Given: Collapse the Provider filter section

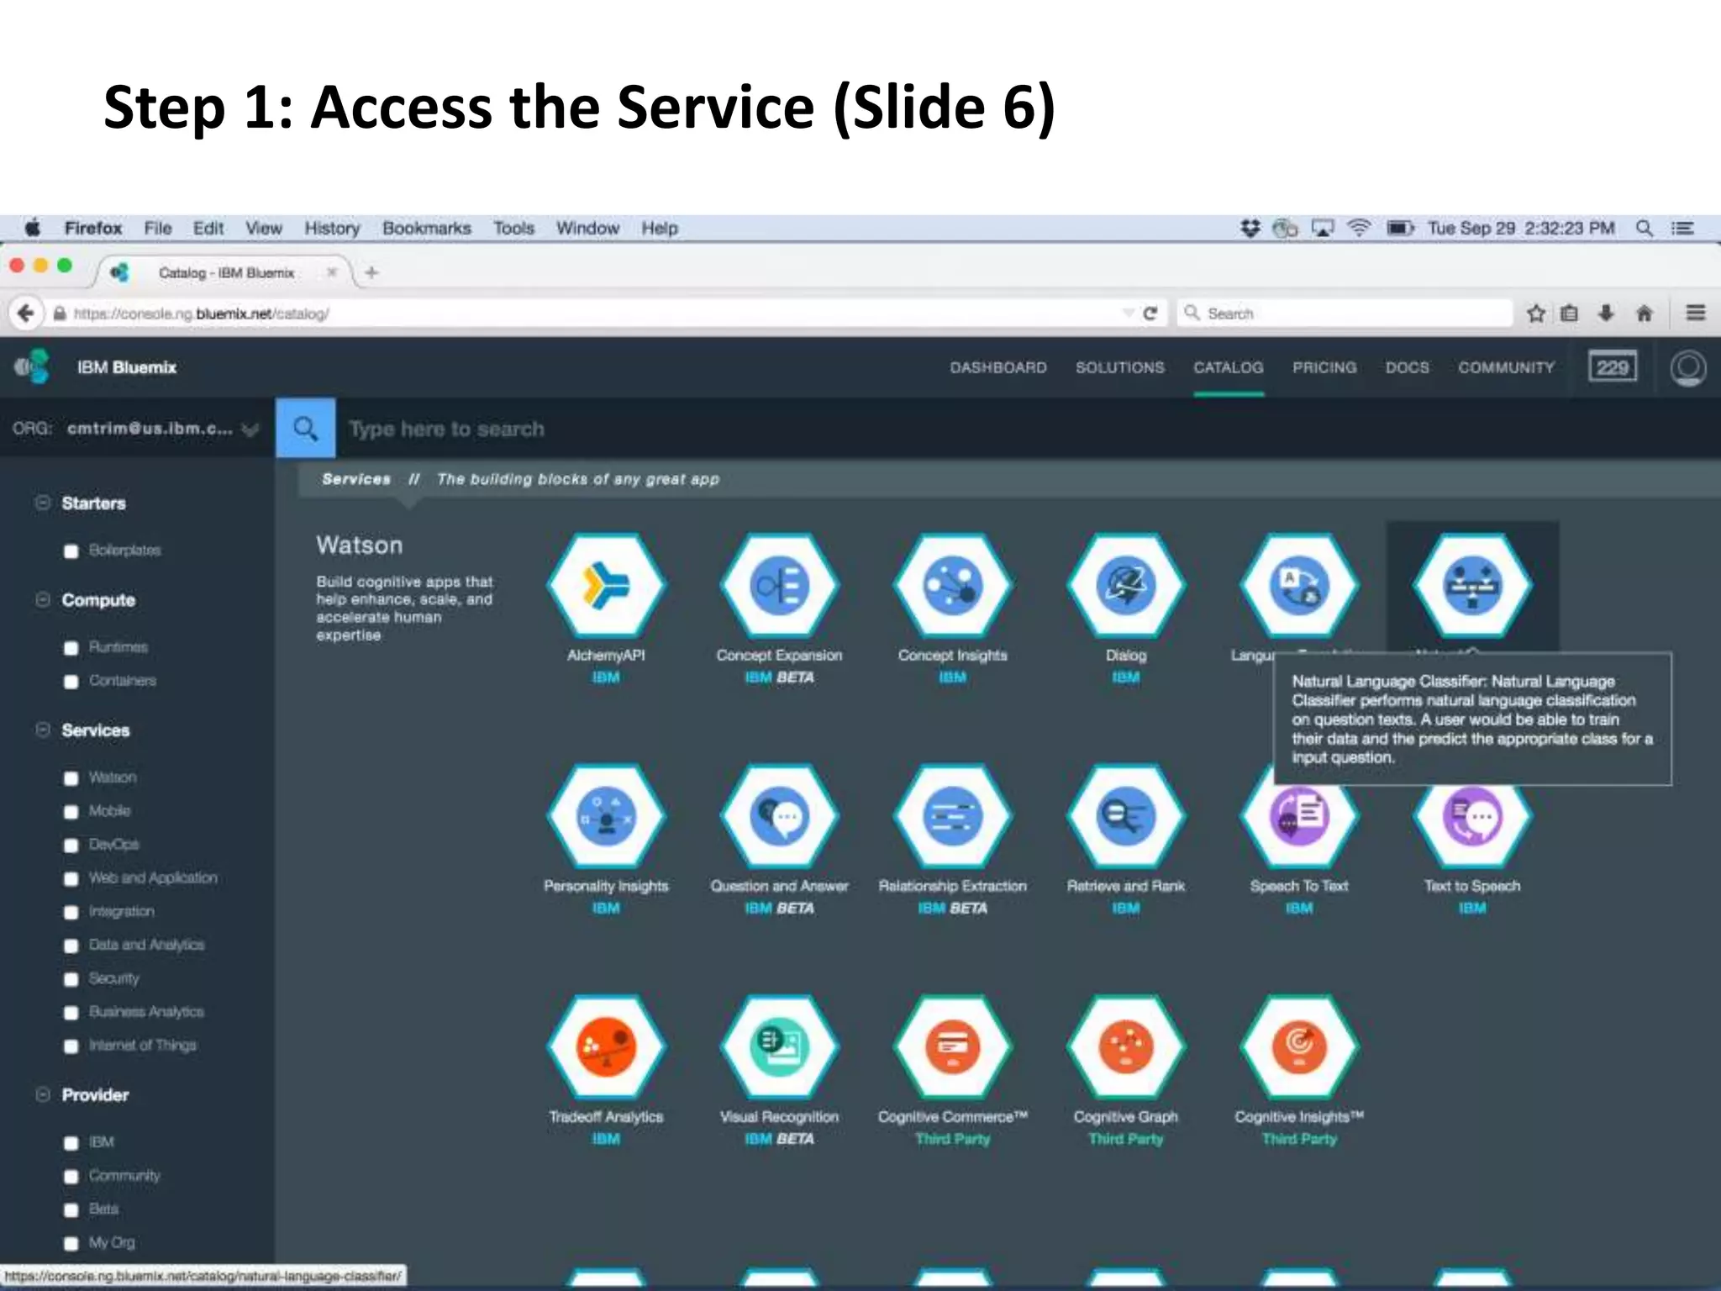Looking at the screenshot, I should 43,1093.
